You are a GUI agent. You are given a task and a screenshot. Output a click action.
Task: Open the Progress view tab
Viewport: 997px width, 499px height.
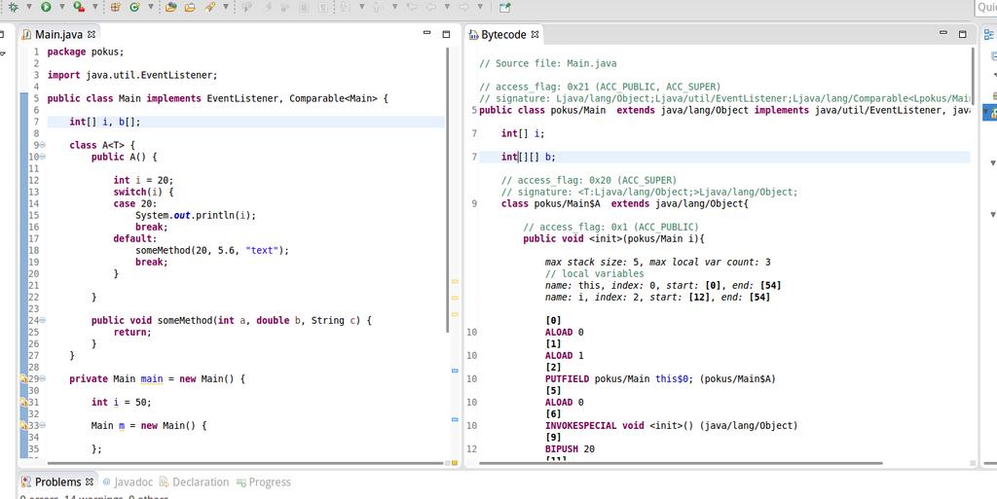pos(263,482)
